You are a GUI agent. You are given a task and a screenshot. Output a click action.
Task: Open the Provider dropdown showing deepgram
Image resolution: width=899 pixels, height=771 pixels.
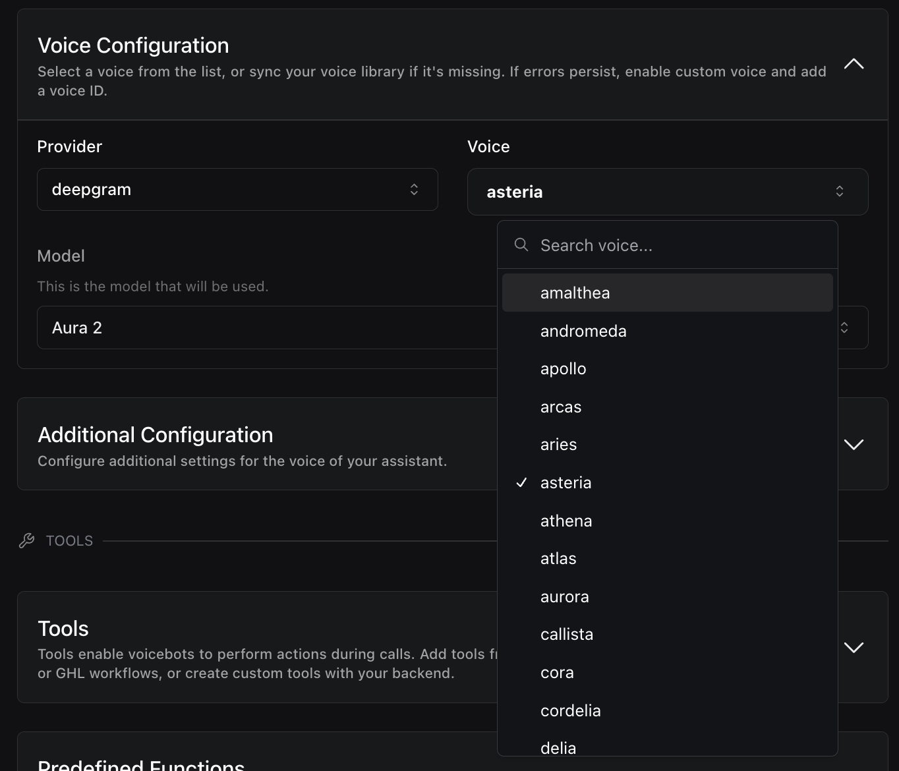coord(237,189)
